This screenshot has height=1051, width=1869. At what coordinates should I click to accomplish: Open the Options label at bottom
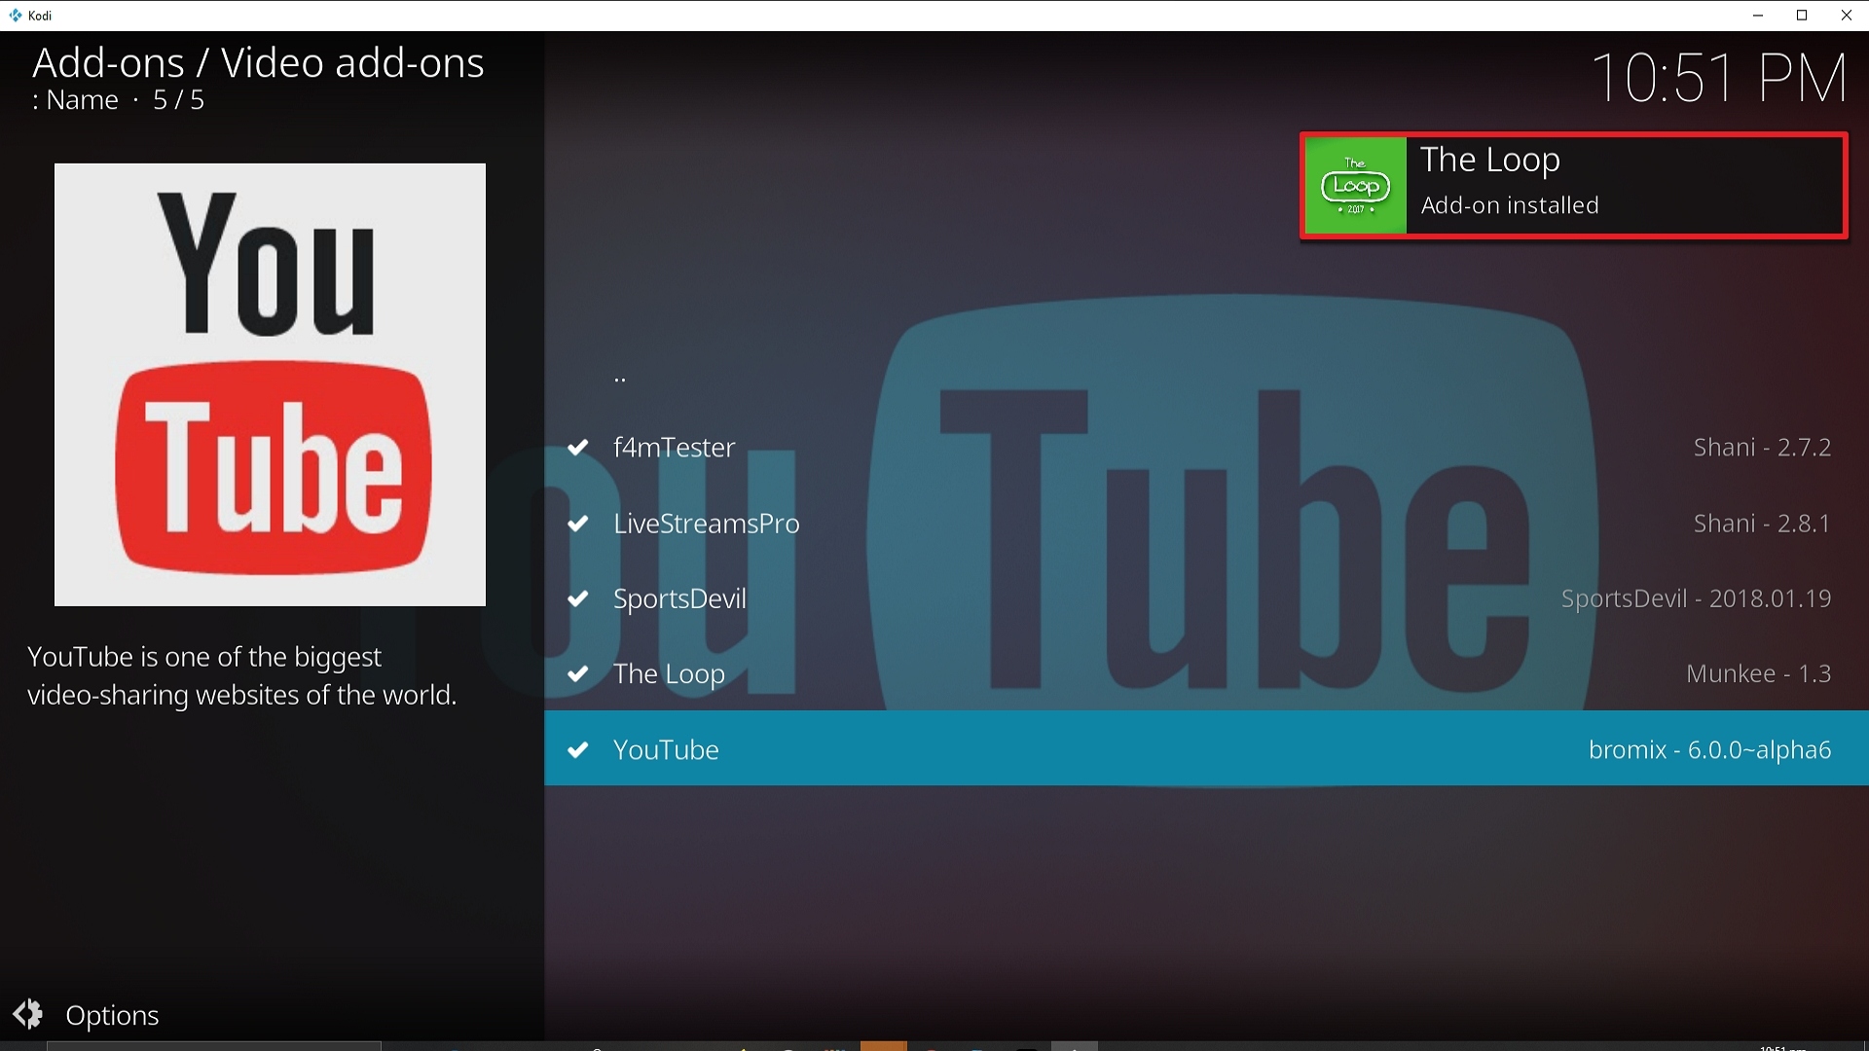(112, 1015)
